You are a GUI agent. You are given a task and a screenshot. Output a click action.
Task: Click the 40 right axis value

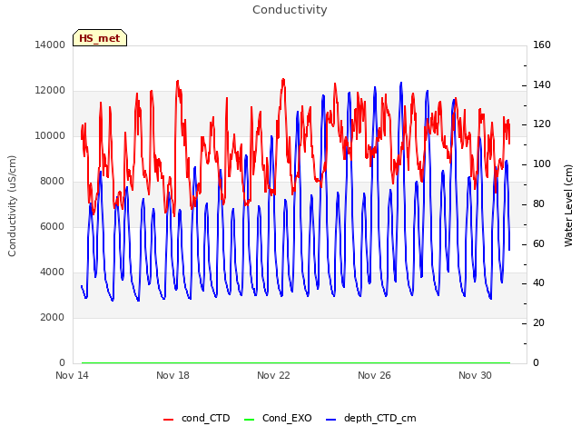(538, 283)
